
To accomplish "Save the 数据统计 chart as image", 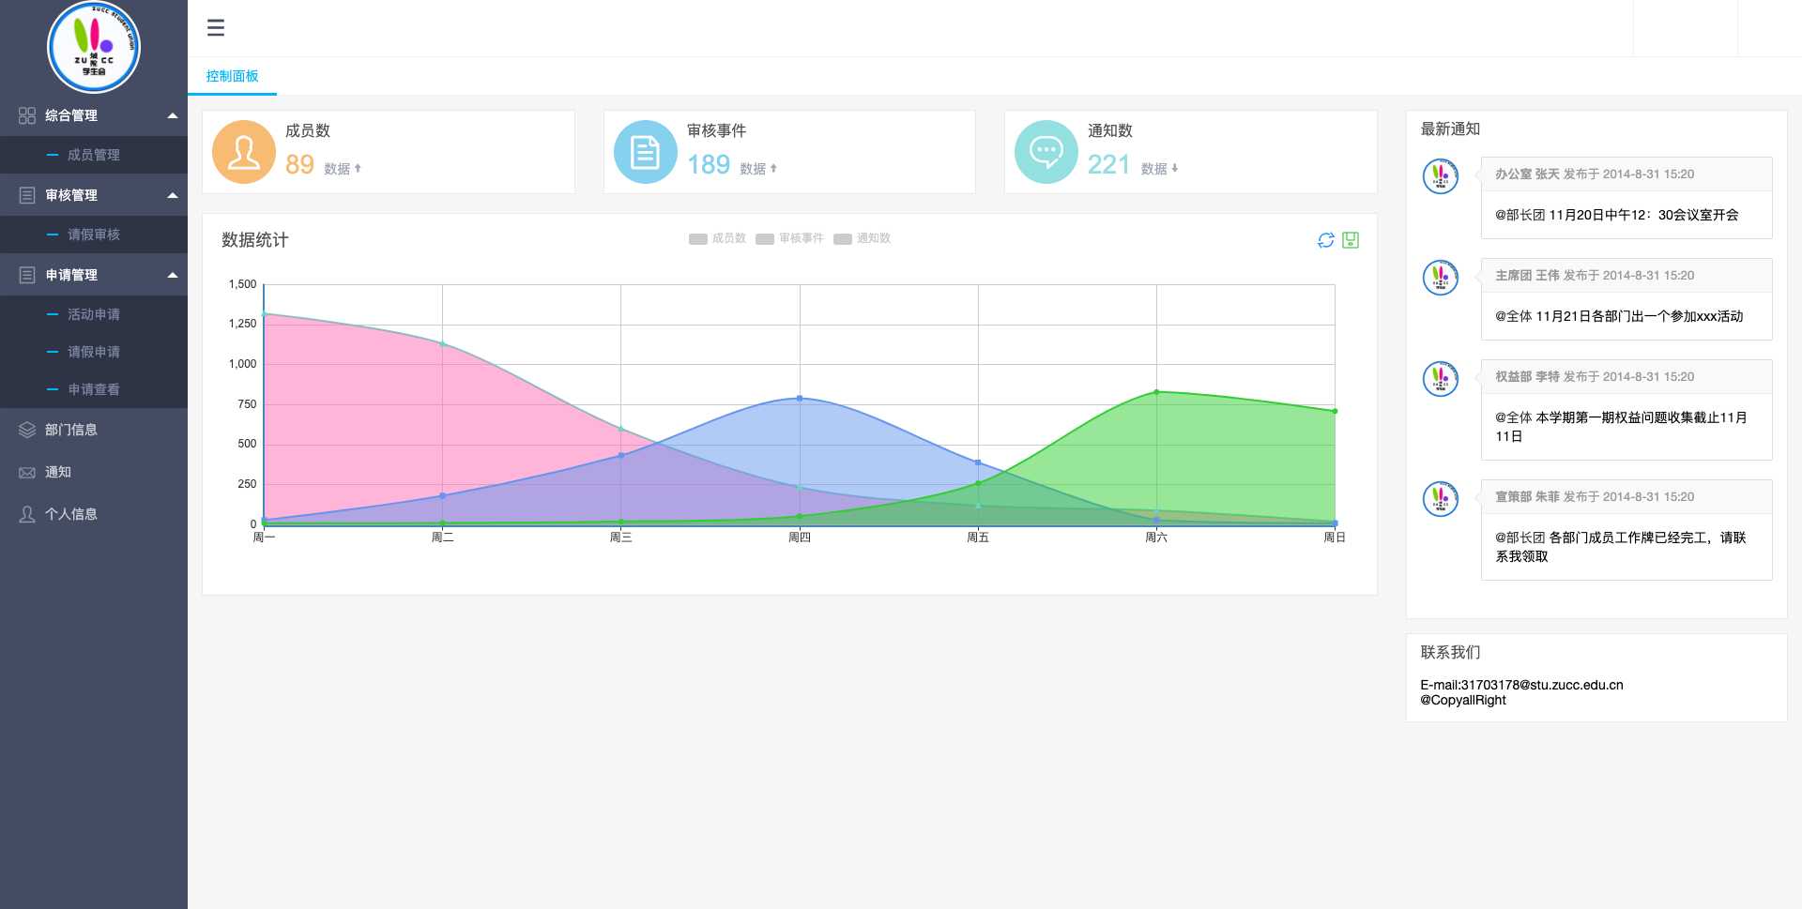I will [1351, 240].
